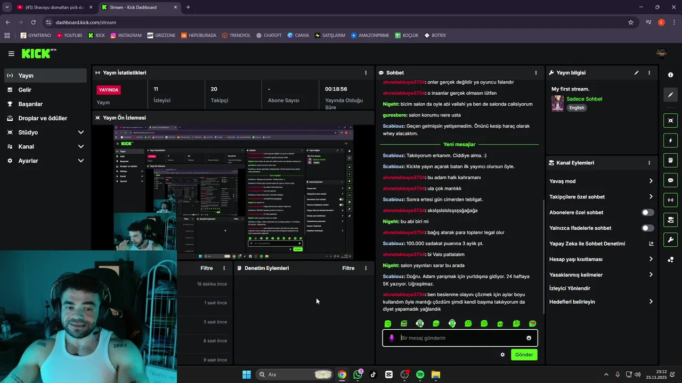This screenshot has height=383, width=682.
Task: Open the CHATGPT bookmark
Action: tap(269, 35)
